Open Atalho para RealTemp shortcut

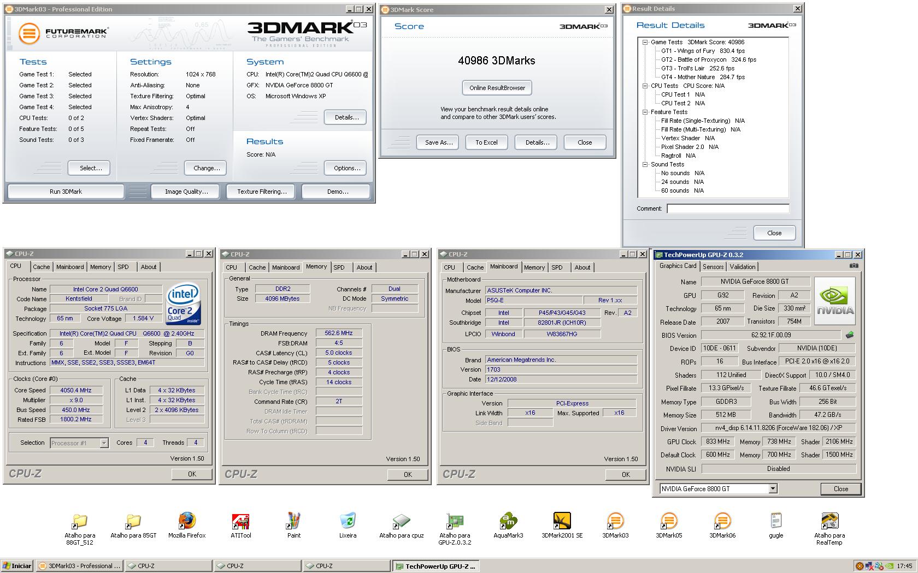(829, 528)
